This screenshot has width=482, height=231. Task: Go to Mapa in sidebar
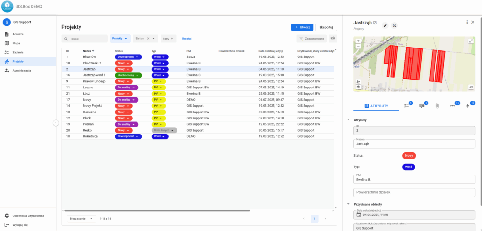[x=16, y=43]
